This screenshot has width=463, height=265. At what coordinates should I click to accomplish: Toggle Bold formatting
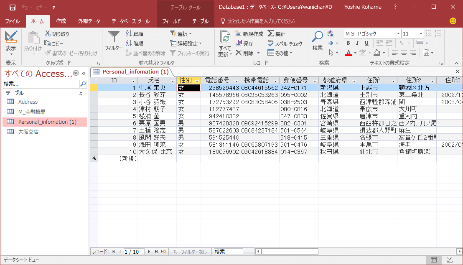pos(348,43)
